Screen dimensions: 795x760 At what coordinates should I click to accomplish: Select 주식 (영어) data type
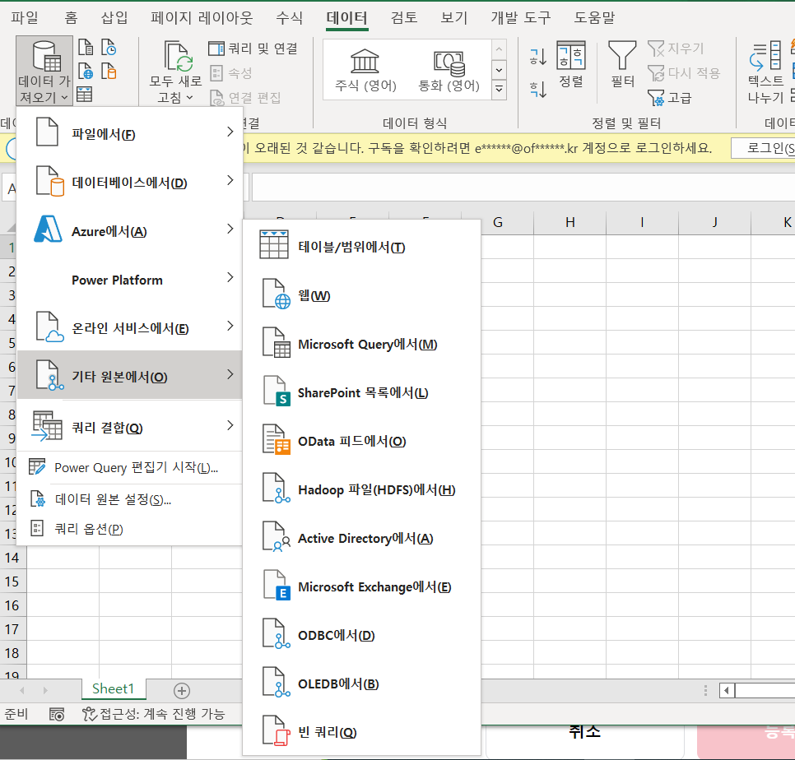(365, 71)
